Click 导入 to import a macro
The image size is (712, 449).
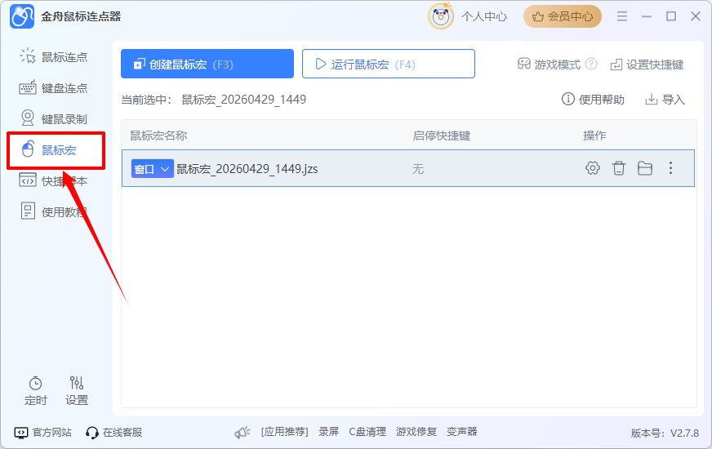click(665, 100)
